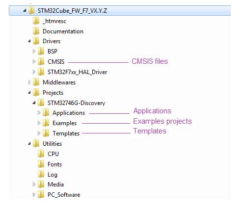This screenshot has width=241, height=212.
Task: Select the STM32Cube_FW_F7_VX.Y.Z folder name
Action: [73, 11]
